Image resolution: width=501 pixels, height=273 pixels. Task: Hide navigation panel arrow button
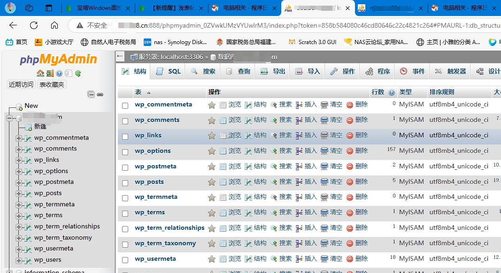[x=120, y=56]
